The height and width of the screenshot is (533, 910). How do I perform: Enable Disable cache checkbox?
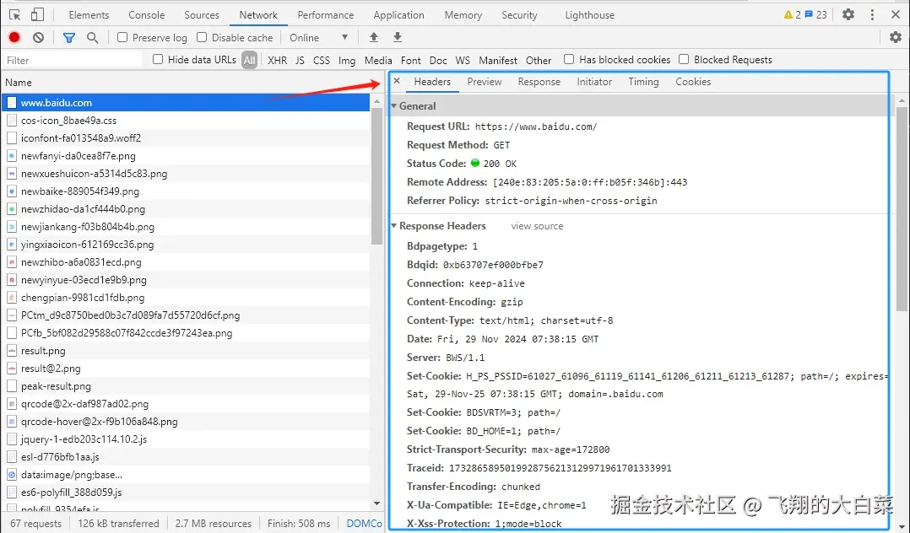(202, 37)
